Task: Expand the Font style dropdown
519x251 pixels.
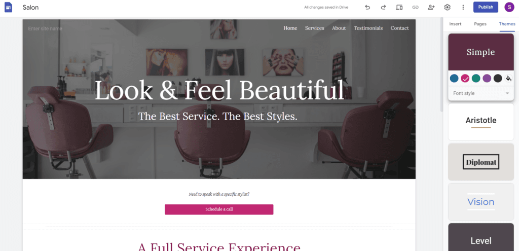Action: click(x=481, y=93)
